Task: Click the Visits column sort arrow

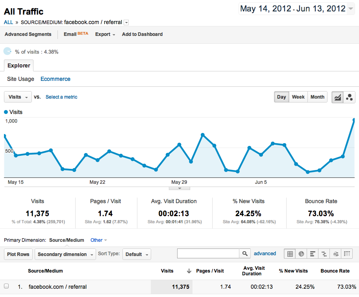Action: click(x=189, y=271)
